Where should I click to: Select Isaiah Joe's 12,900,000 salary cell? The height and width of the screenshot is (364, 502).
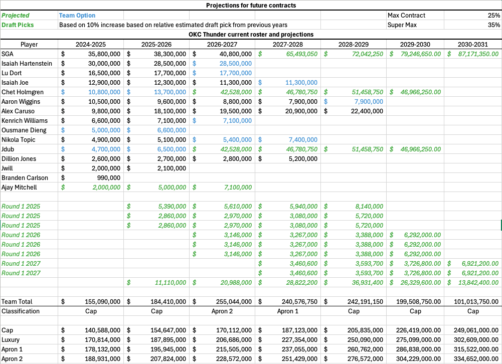point(91,83)
